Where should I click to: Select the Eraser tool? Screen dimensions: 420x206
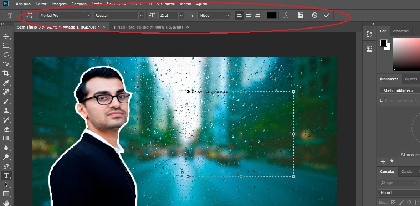[x=6, y=129]
